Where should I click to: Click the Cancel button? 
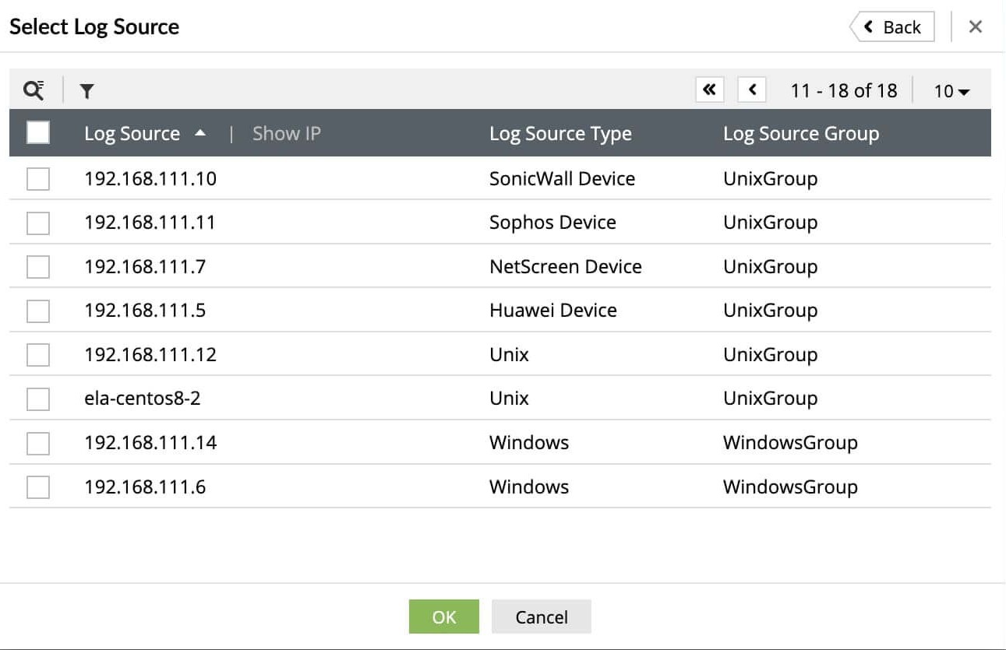[x=541, y=617]
